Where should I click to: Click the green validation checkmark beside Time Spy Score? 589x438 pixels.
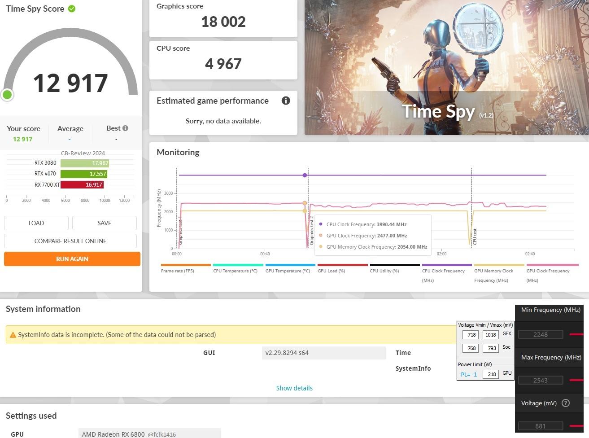click(x=72, y=9)
